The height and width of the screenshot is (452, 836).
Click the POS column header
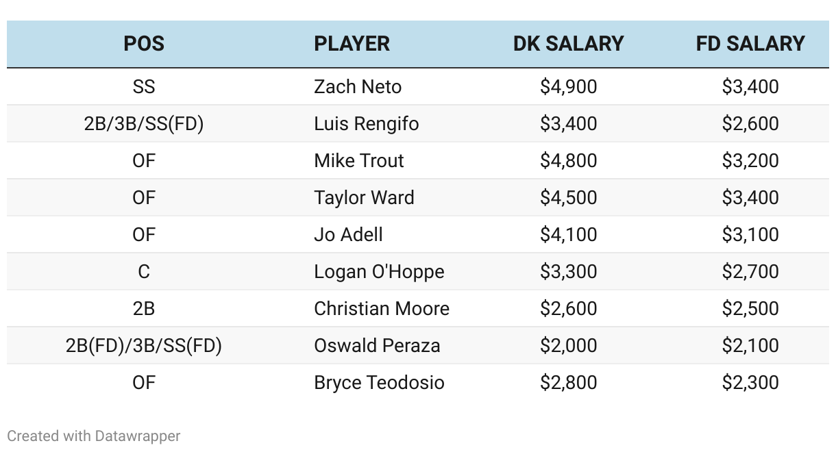(144, 44)
